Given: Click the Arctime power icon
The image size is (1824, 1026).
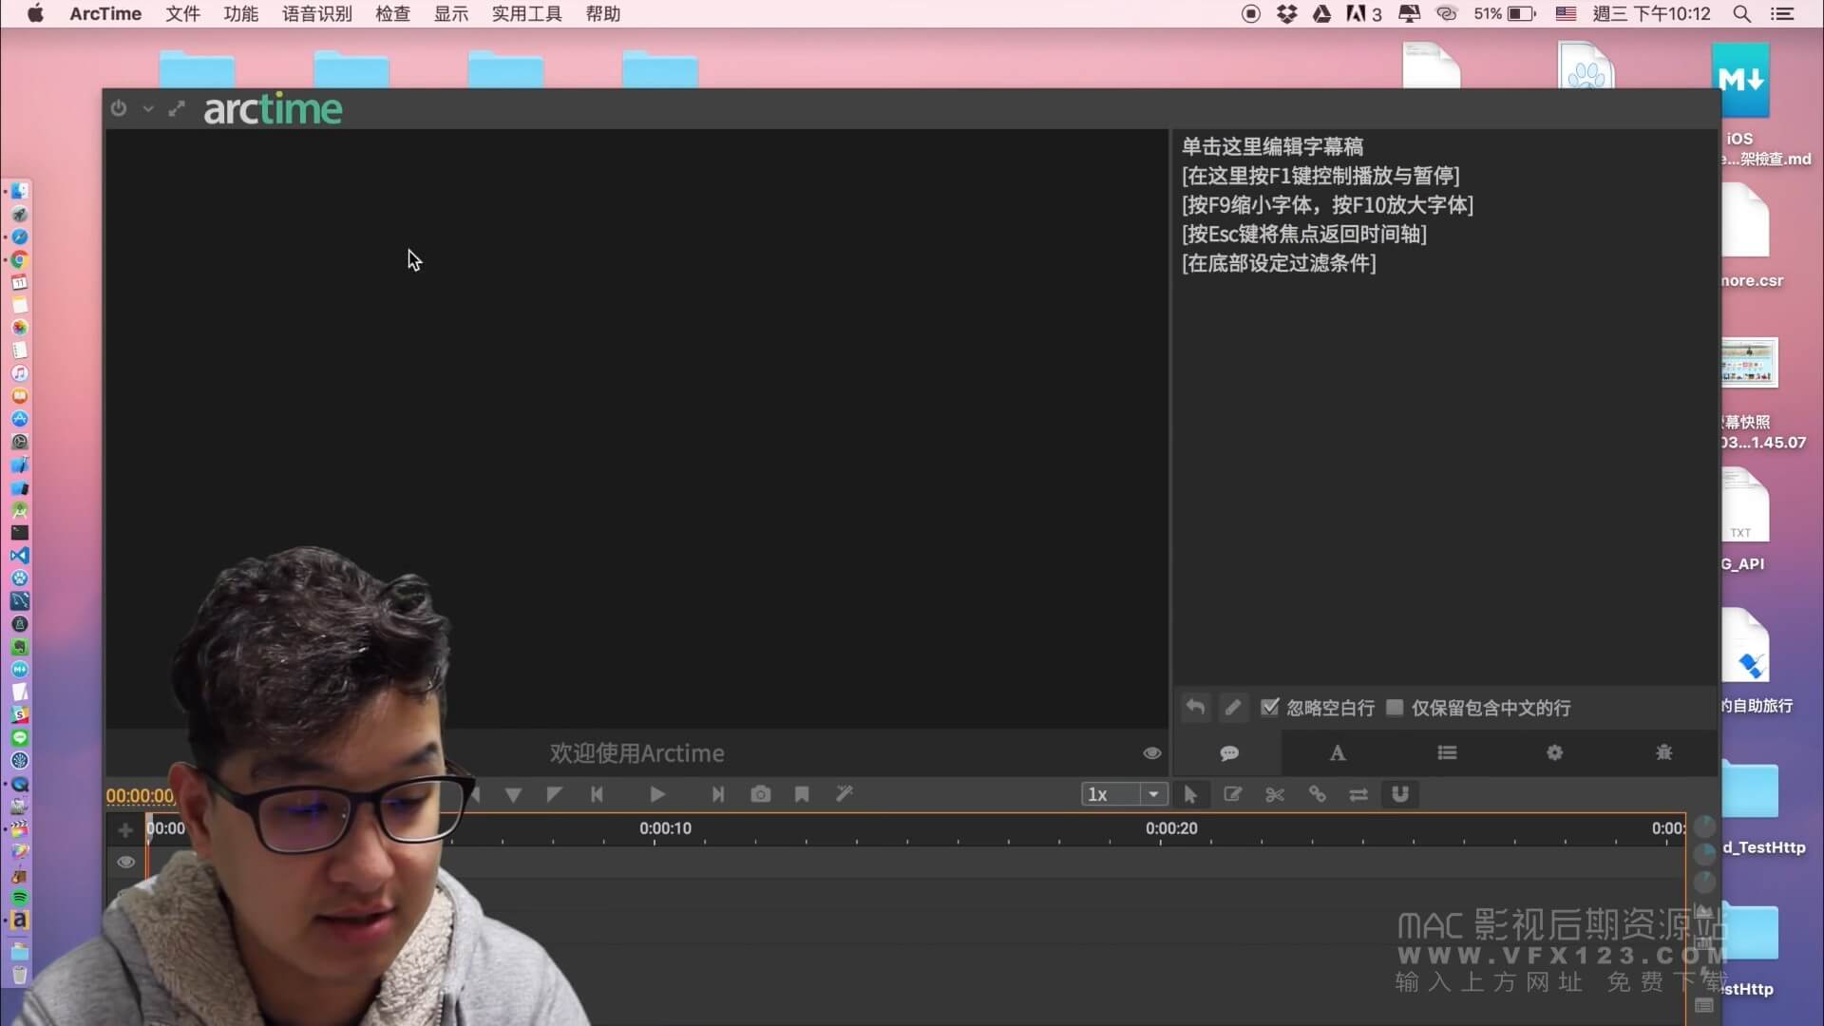Looking at the screenshot, I should (x=118, y=108).
